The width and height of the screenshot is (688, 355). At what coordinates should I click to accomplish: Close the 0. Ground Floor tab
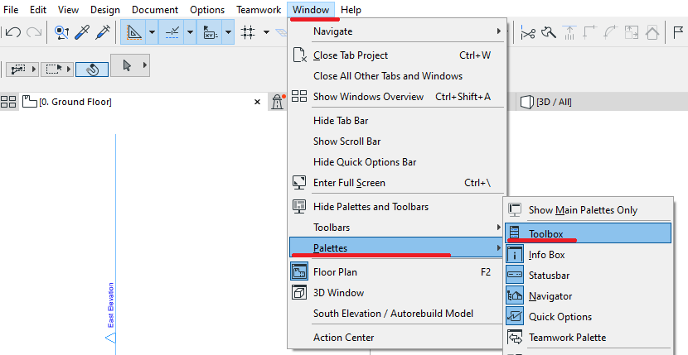coord(257,102)
